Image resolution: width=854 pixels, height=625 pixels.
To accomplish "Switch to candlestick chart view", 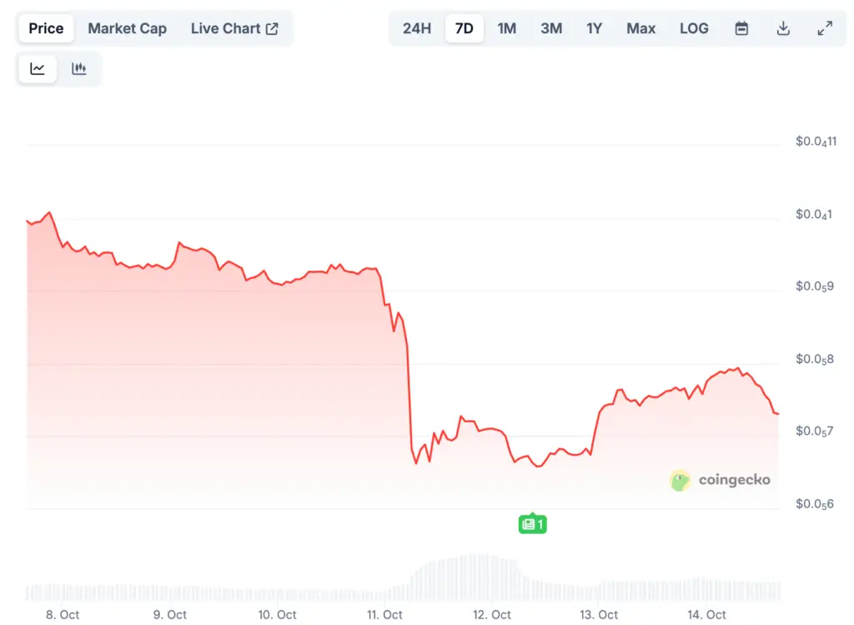I will pyautogui.click(x=79, y=69).
